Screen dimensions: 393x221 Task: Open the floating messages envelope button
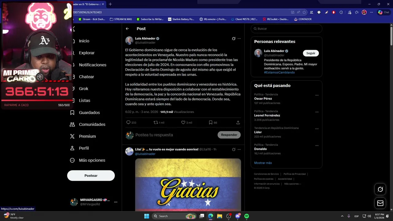coord(380,203)
